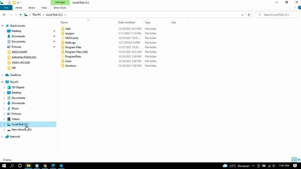Collapse the Quick access tree node
301x169 pixels.
2,26
